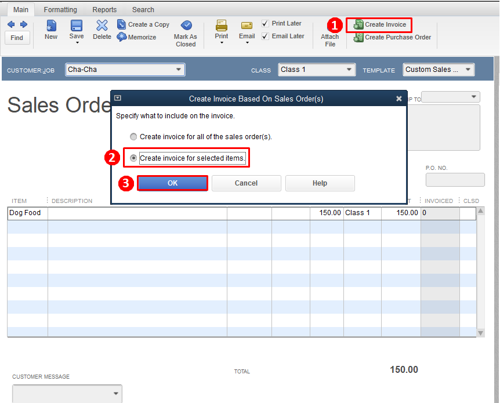Open the CUSTOMER MESSAGE dropdown

click(116, 394)
